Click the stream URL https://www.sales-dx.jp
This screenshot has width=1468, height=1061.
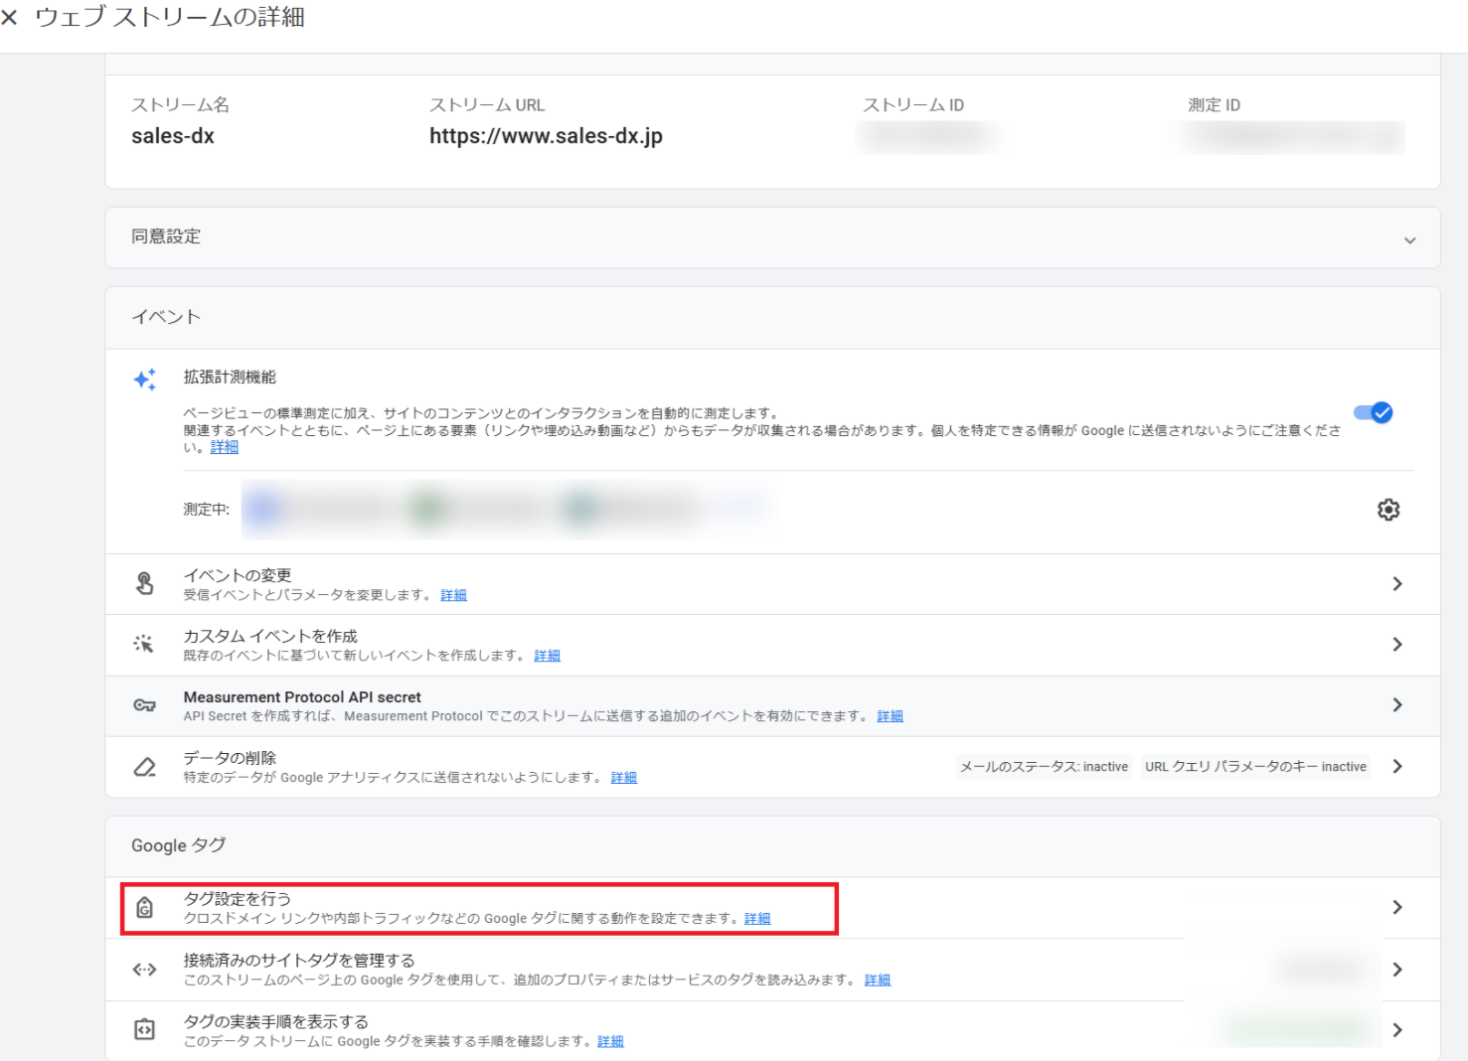(x=546, y=136)
